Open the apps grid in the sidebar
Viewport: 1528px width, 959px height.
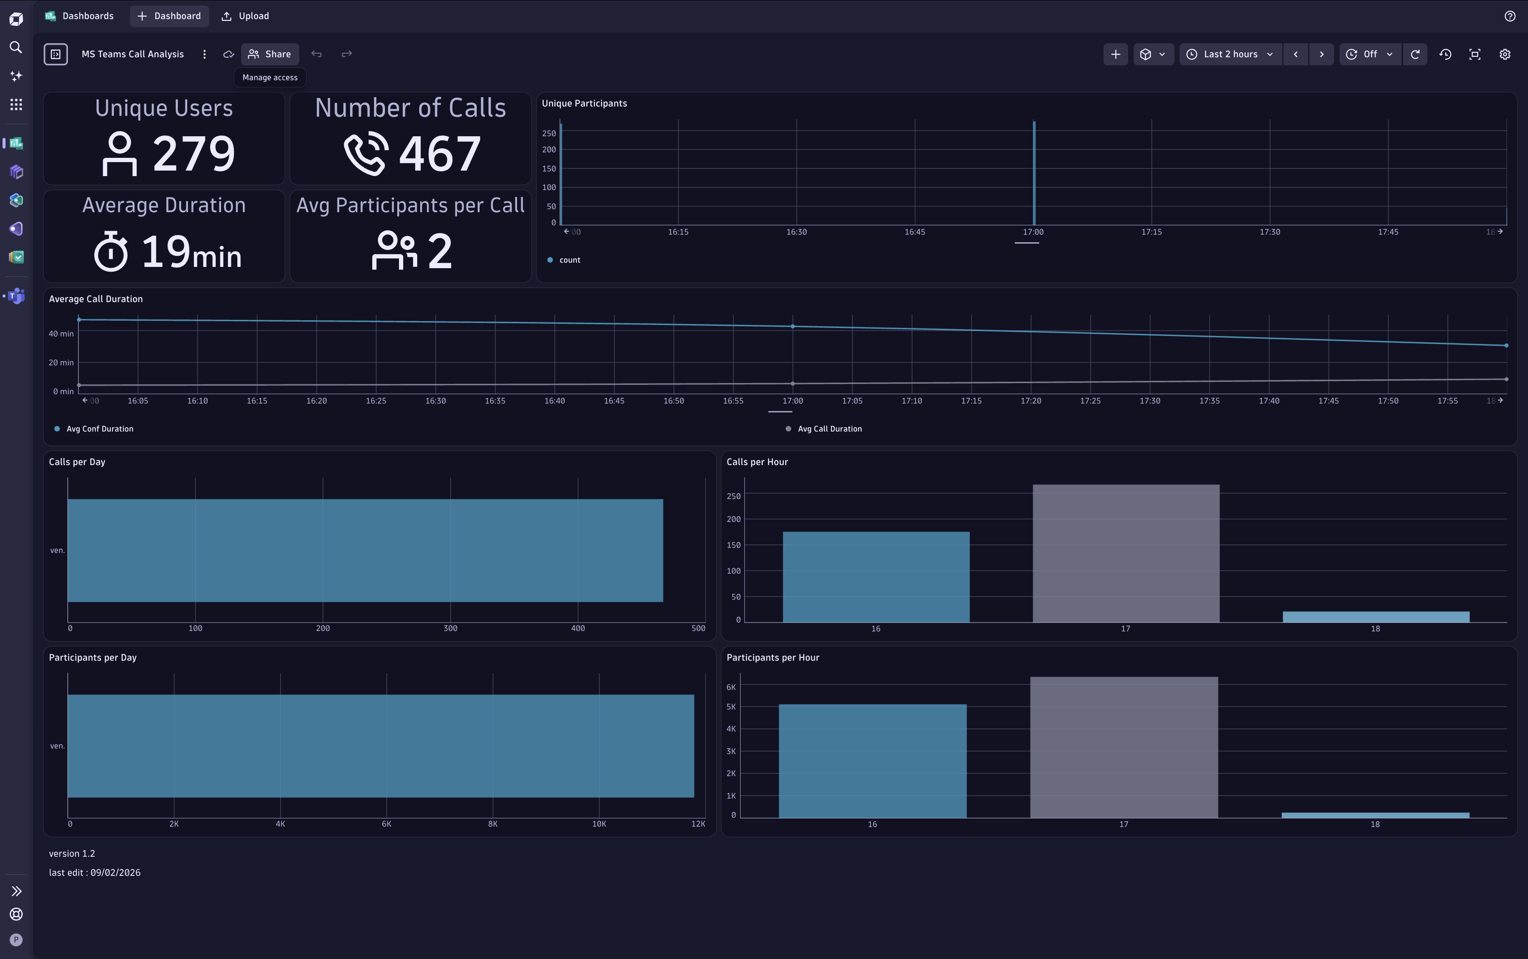16,105
